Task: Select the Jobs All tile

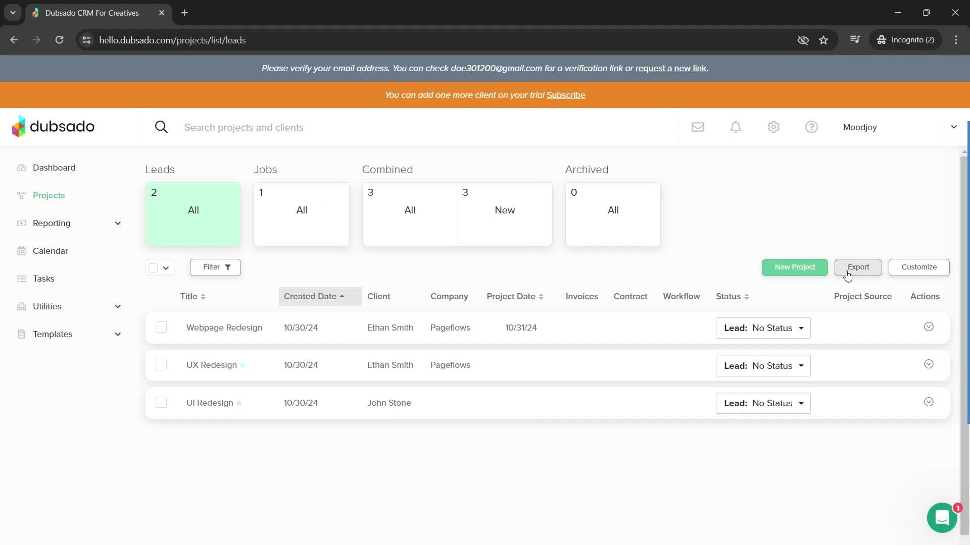Action: pos(302,214)
